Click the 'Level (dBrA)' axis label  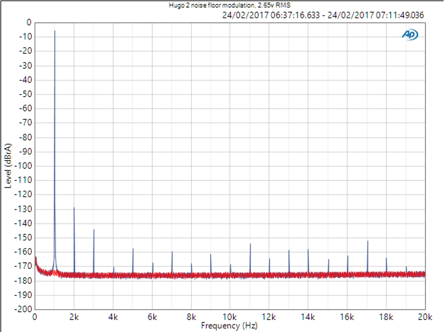8,166
